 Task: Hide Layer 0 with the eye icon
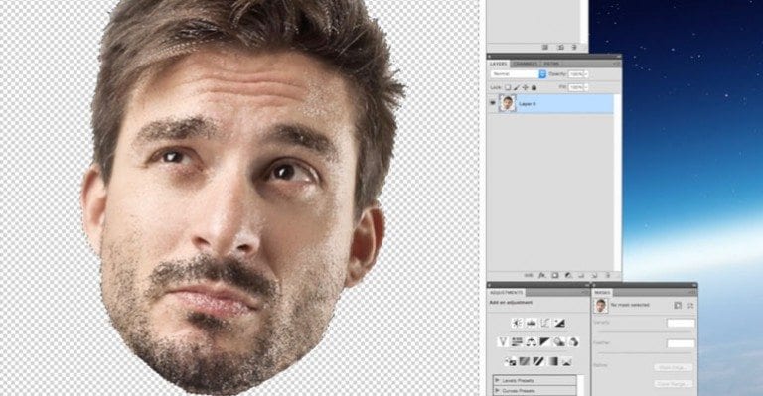coord(493,103)
